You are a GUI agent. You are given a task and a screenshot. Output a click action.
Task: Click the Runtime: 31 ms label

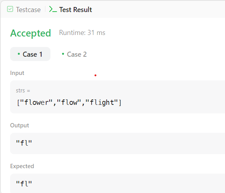82,33
